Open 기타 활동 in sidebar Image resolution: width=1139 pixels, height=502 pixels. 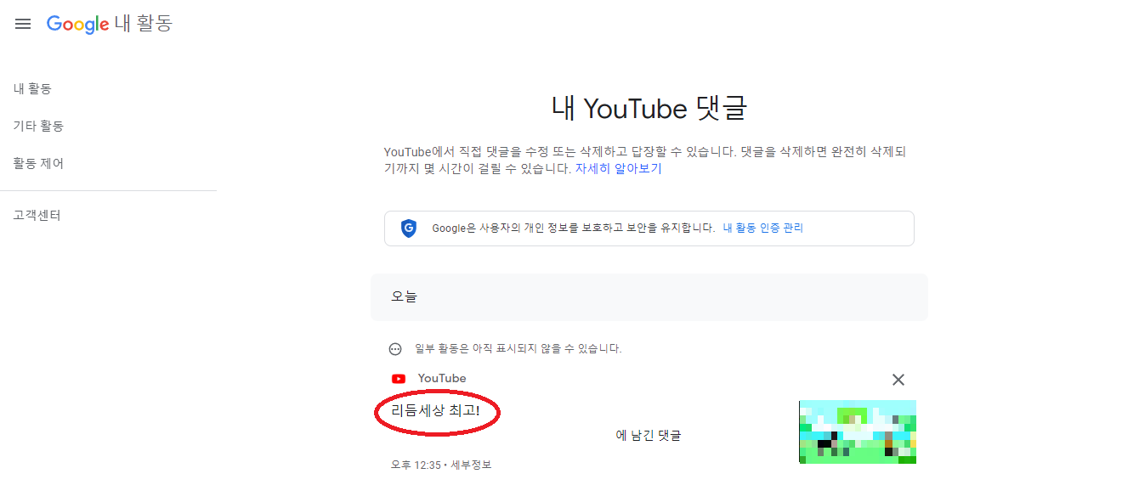pos(38,126)
